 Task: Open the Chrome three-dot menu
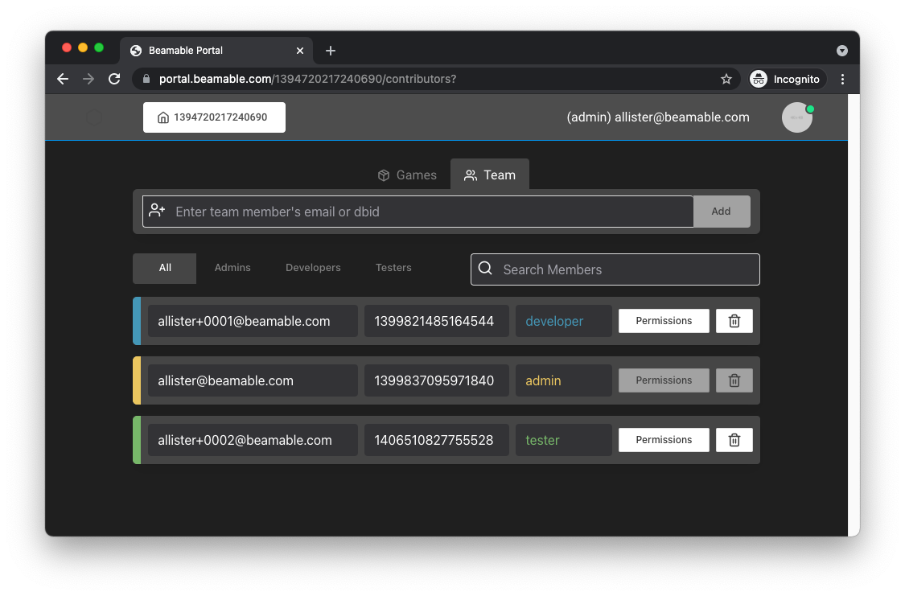click(843, 79)
